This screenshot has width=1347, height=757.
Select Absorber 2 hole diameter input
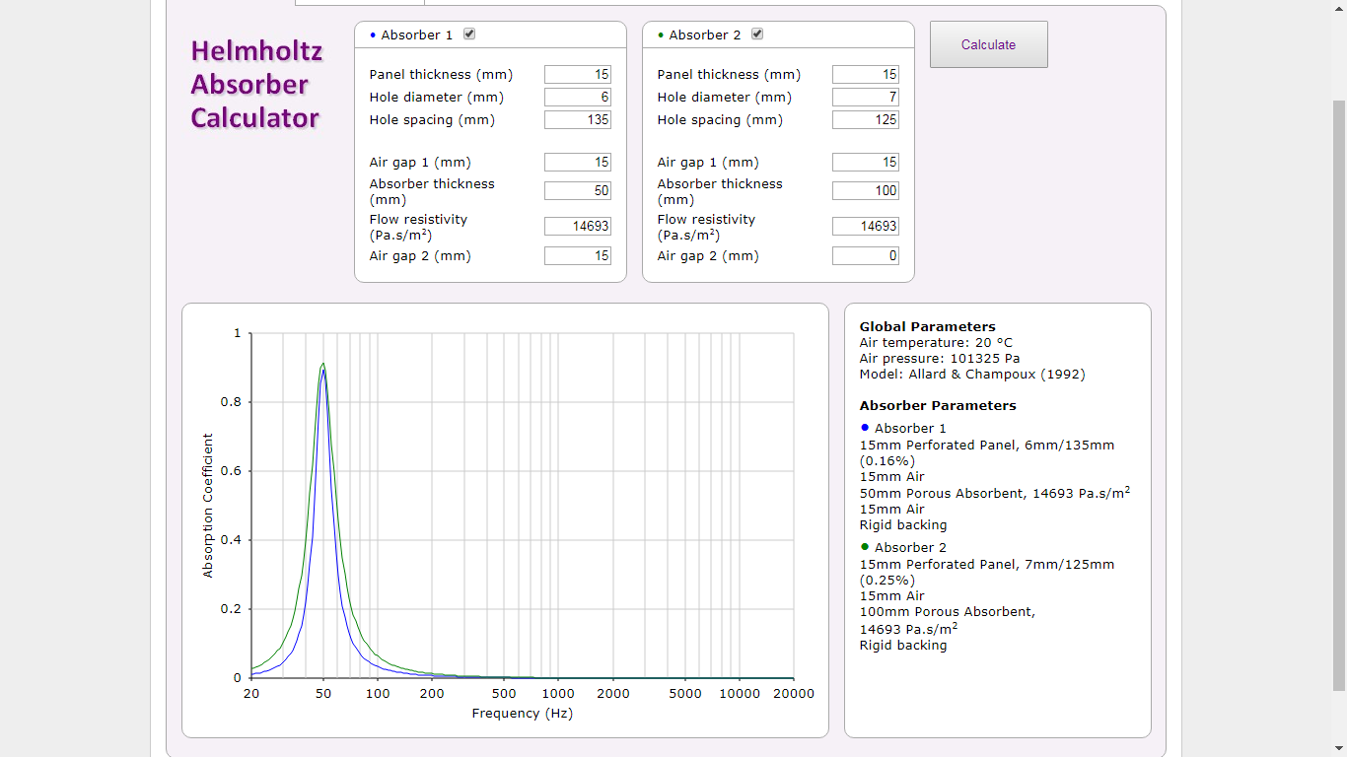click(866, 98)
